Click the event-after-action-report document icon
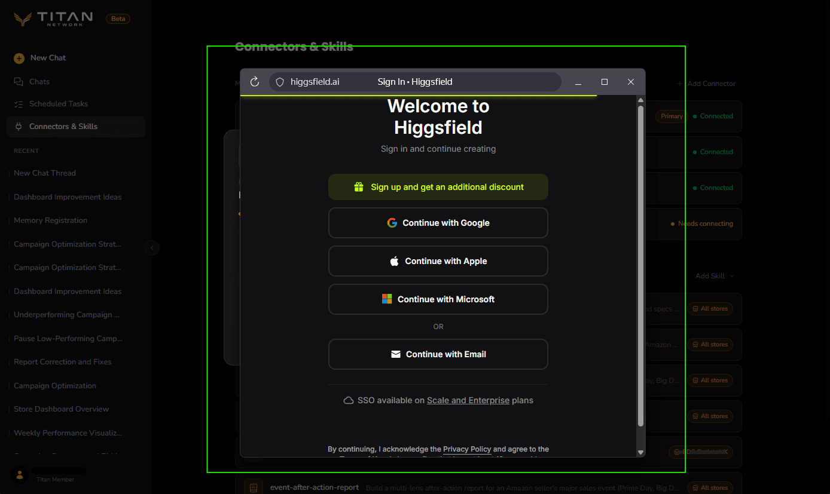Viewport: 830px width, 494px height. 254,487
